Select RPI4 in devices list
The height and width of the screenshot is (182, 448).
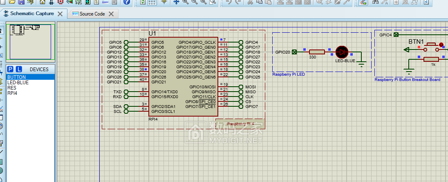click(13, 93)
